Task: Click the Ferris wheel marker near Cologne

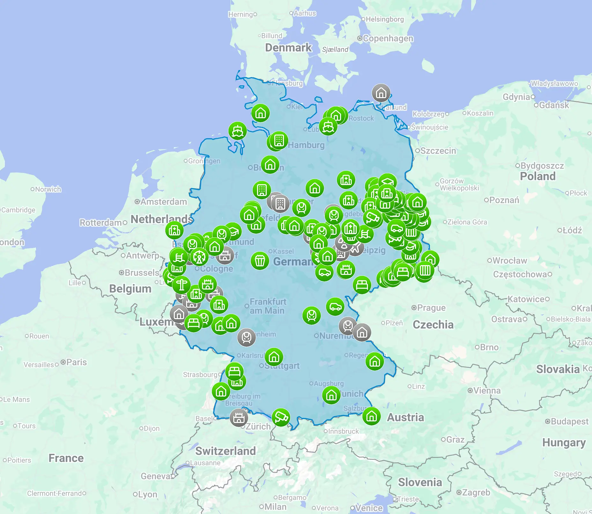Action: pos(199,257)
